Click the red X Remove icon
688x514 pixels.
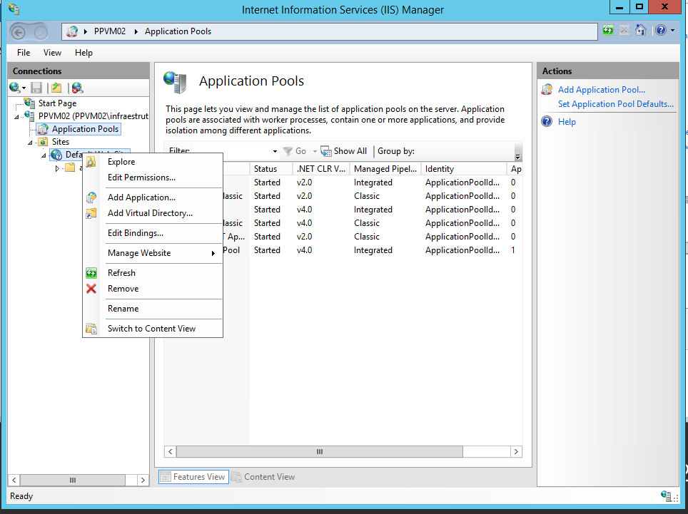91,289
